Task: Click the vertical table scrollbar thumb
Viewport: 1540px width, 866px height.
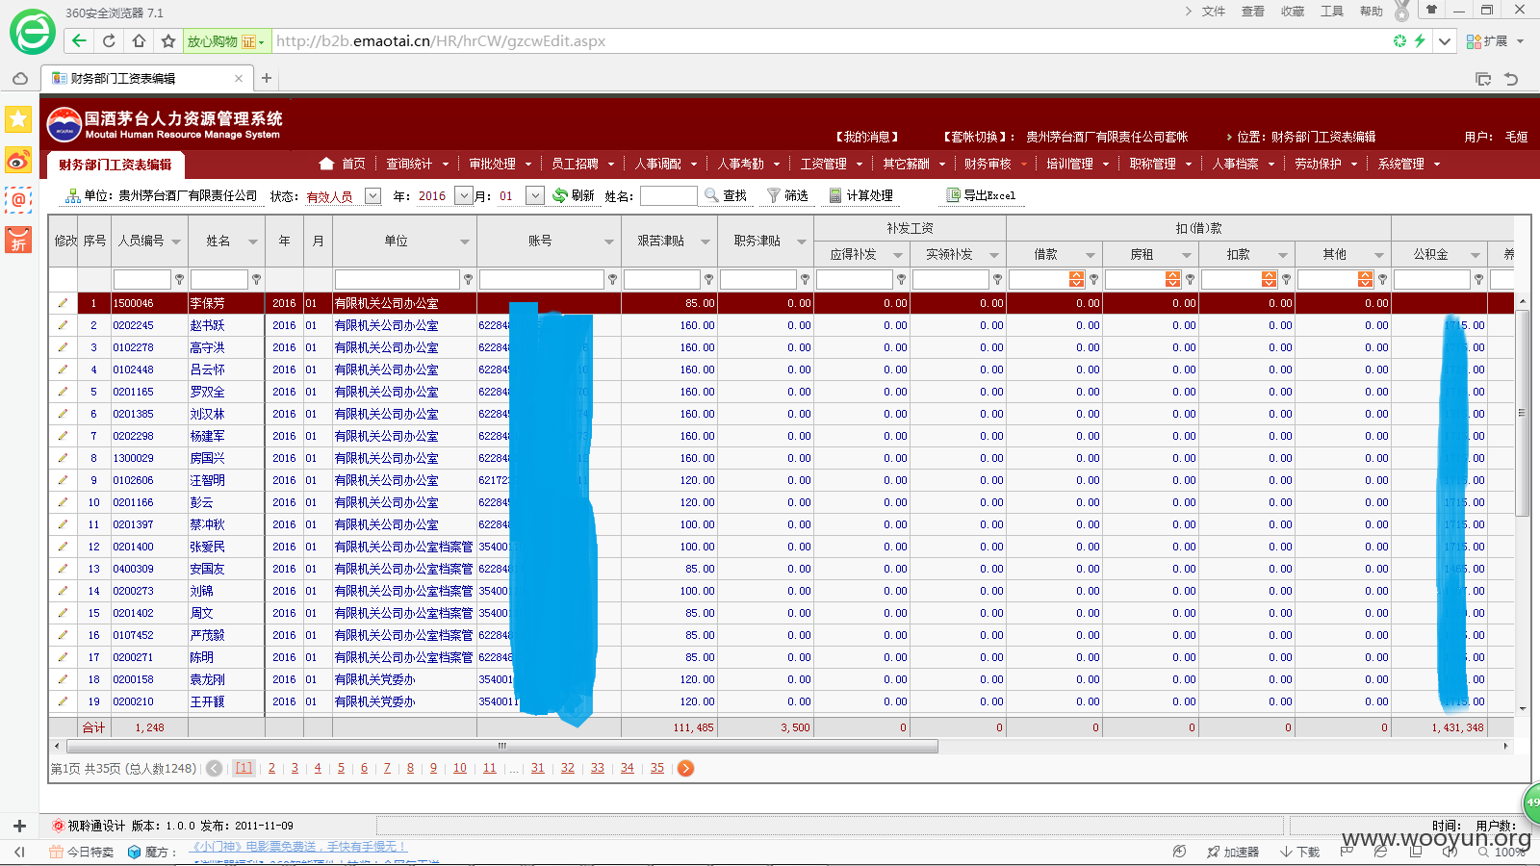Action: point(1522,413)
